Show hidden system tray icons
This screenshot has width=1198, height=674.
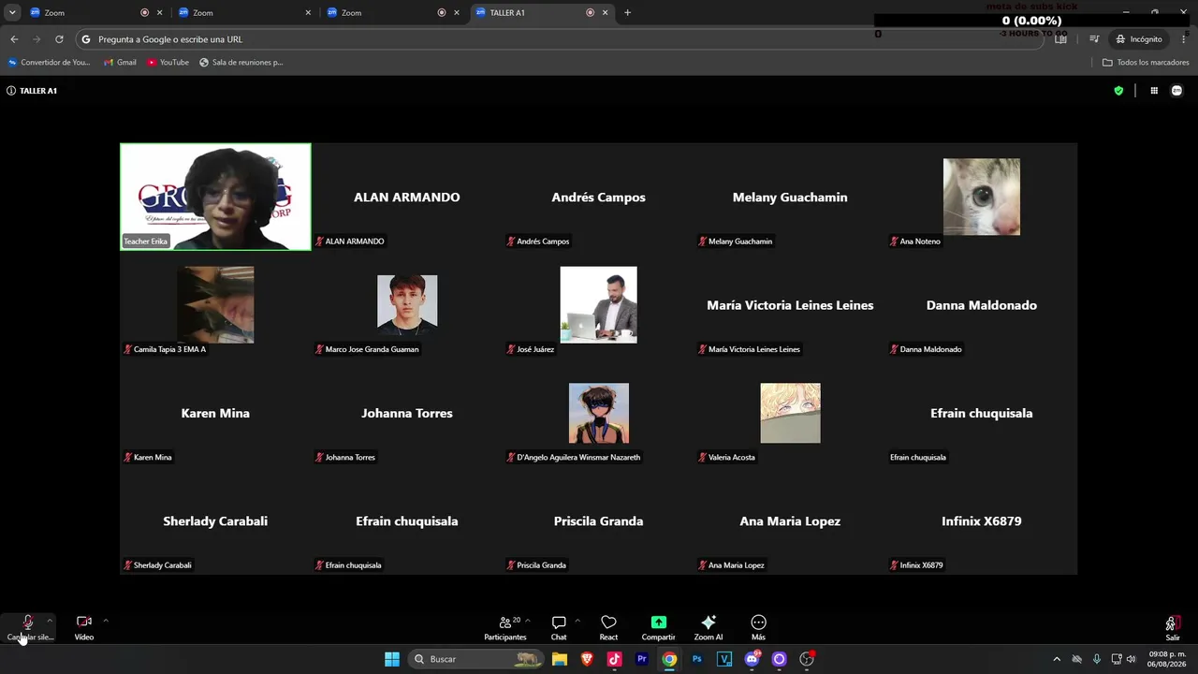(1057, 659)
